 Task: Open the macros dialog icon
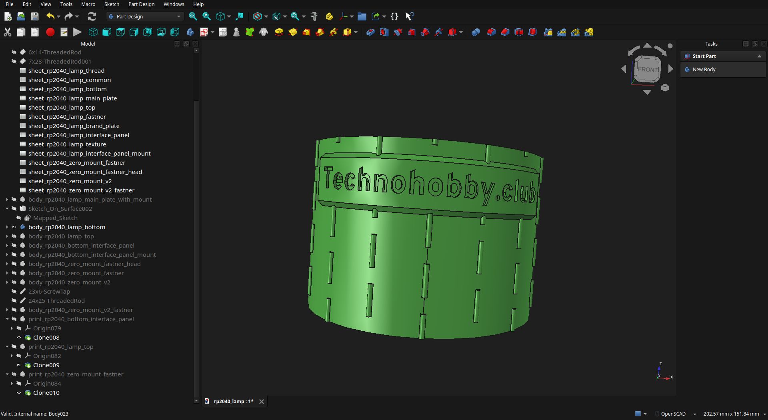pos(64,32)
